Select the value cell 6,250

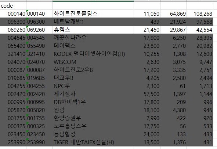point(174,38)
